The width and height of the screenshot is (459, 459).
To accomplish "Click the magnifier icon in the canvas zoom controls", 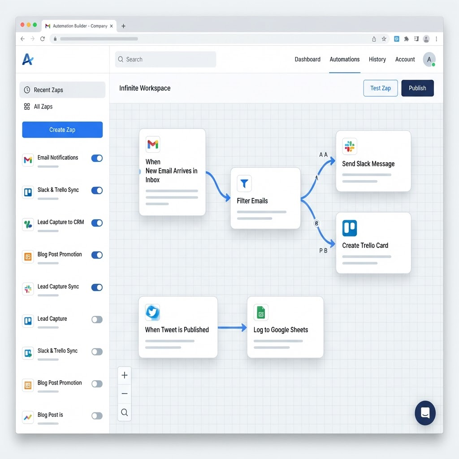I will [x=125, y=412].
